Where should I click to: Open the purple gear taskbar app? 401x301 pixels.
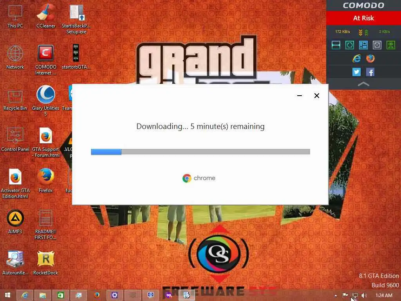tap(115, 295)
